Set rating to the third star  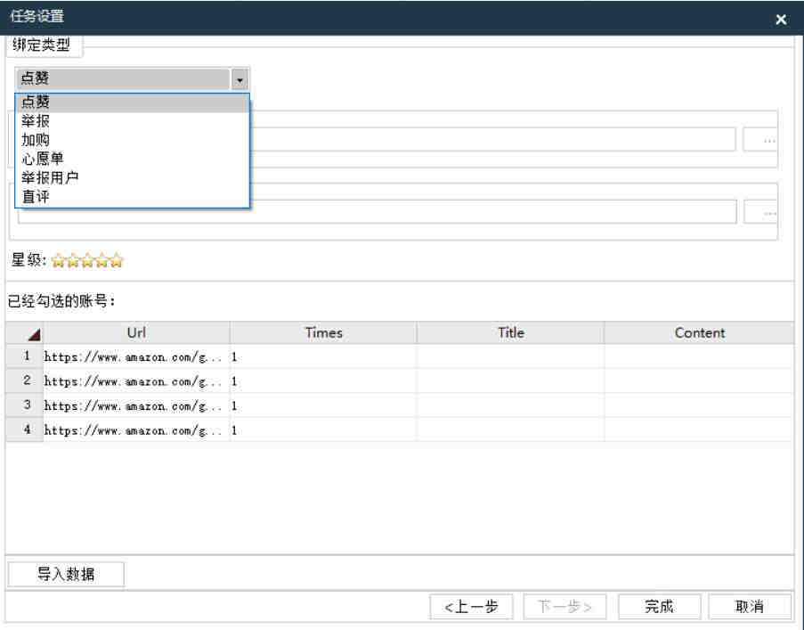(x=87, y=260)
